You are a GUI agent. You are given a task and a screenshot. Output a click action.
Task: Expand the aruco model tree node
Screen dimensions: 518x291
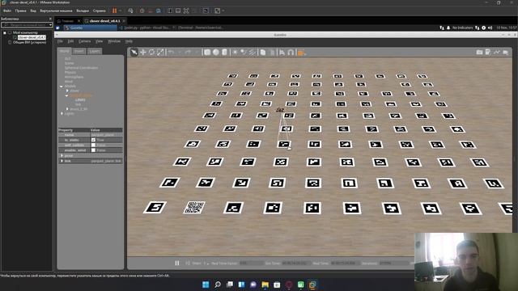[67, 108]
